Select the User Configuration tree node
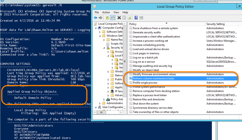 pos(112,107)
